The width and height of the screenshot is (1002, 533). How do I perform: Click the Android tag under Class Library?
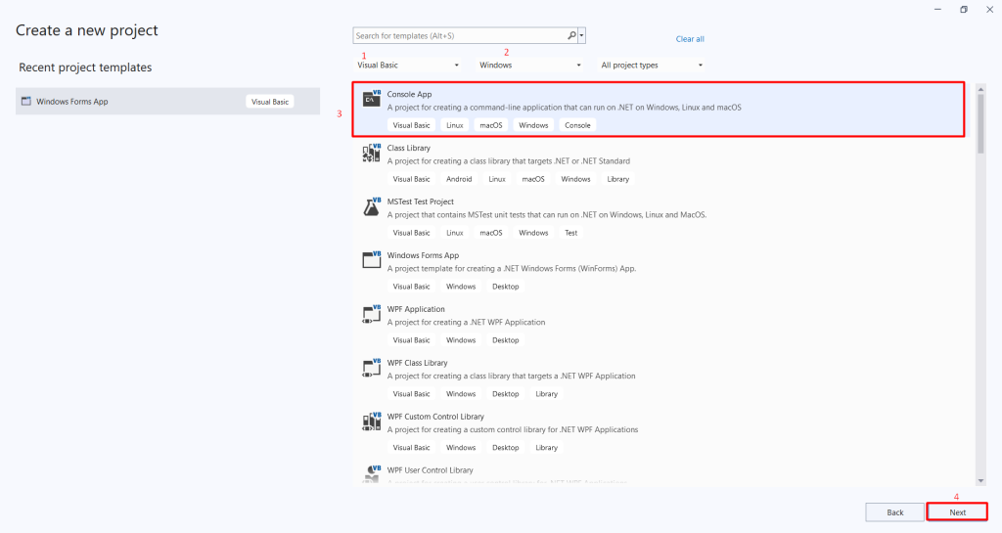[459, 179]
